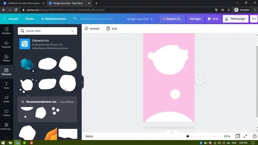Go back to Accueil
The height and width of the screenshot is (145, 258).
11,19
